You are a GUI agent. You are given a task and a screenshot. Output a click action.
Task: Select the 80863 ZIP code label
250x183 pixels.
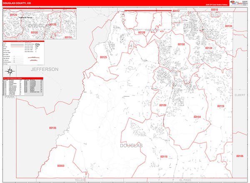click(61, 166)
